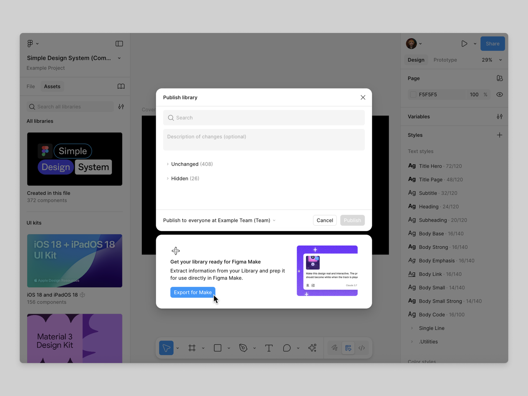Click the add Styles plus icon
This screenshot has height=396, width=528.
tap(499, 135)
